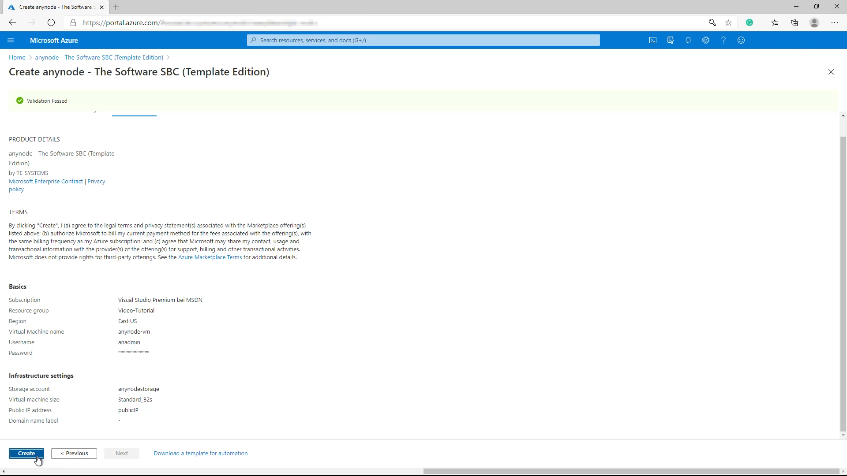Open the saved passwords key icon
This screenshot has height=476, width=847.
coord(712,22)
